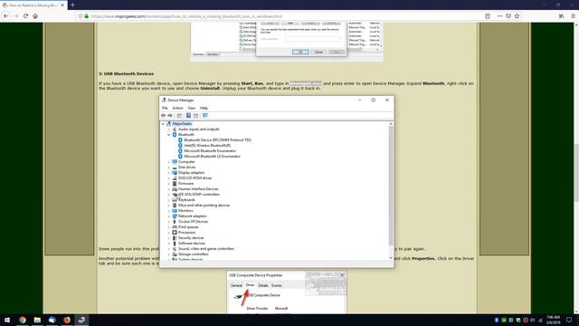Expand Audio inputs and outputs
Image resolution: width=579 pixels, height=326 pixels.
169,129
